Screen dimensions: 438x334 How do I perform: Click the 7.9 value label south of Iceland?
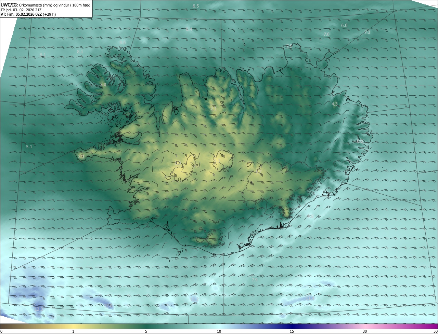[x=255, y=280]
